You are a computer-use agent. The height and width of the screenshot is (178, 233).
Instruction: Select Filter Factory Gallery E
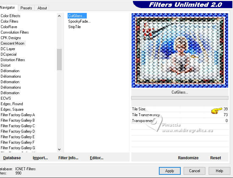pos(18,137)
